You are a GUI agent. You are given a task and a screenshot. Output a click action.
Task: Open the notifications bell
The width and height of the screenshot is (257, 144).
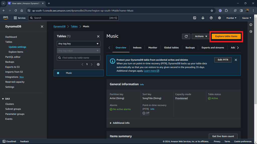pyautogui.click(x=203, y=18)
